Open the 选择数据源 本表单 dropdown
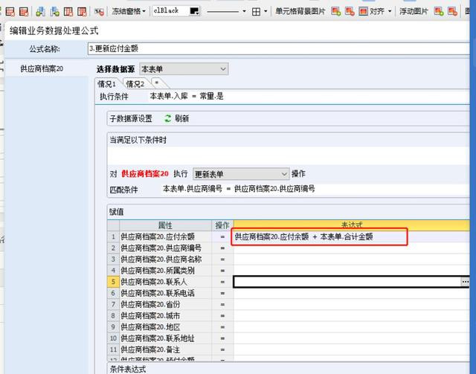Image resolution: width=476 pixels, height=374 pixels. [184, 69]
